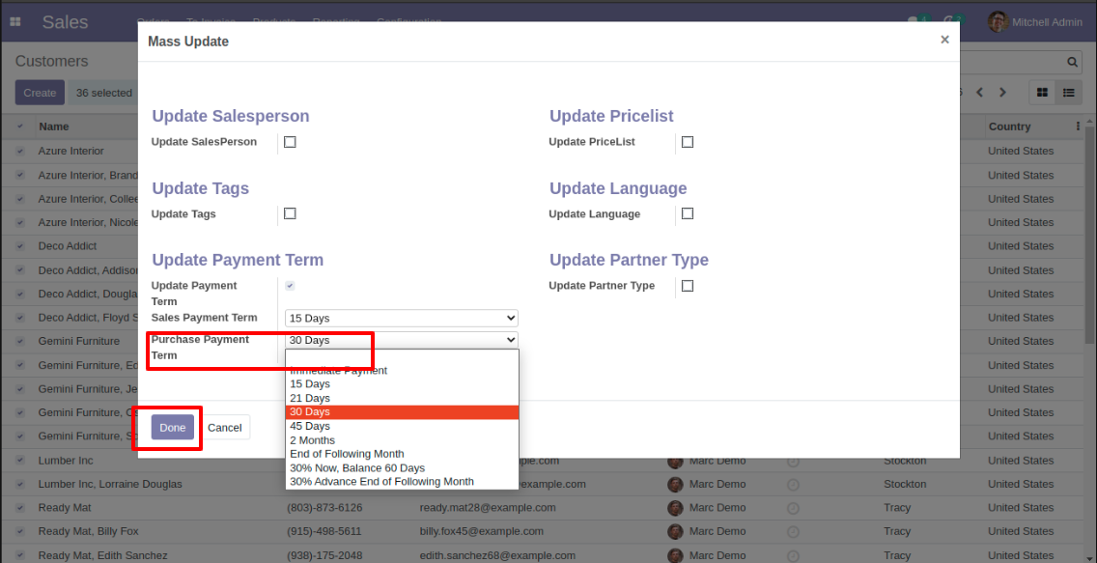Sort by Name column header

pyautogui.click(x=54, y=127)
